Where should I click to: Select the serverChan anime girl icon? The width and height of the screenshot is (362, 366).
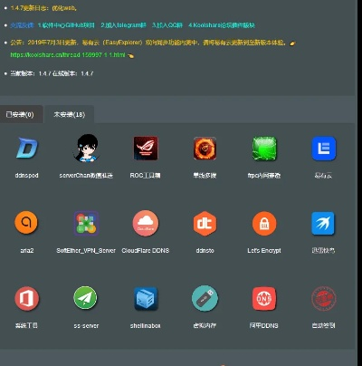tap(86, 148)
